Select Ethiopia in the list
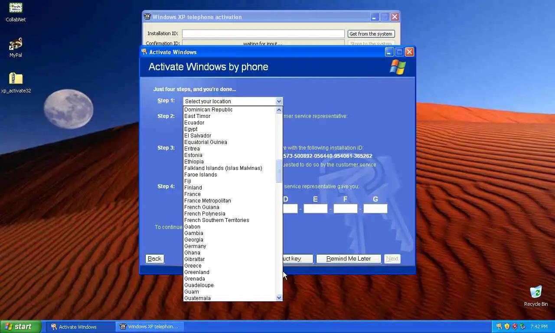This screenshot has width=555, height=333. pyautogui.click(x=230, y=162)
